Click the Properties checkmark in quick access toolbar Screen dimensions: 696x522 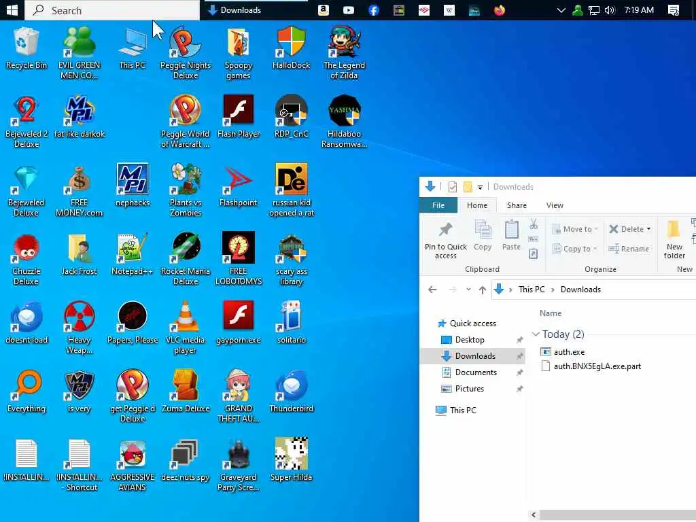tap(452, 187)
